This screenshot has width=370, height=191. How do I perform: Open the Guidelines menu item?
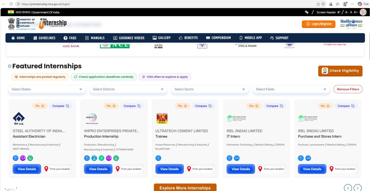pos(44,38)
